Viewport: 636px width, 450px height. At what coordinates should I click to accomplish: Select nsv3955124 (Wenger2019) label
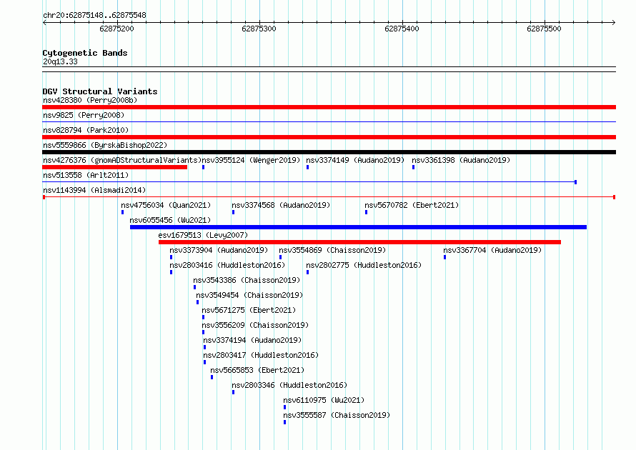251,160
